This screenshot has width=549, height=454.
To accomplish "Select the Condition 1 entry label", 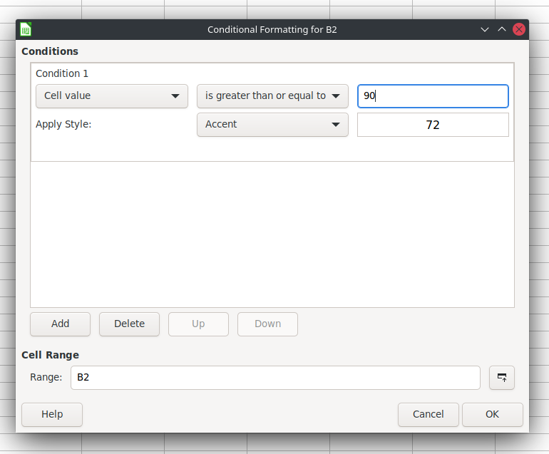I will tap(62, 73).
